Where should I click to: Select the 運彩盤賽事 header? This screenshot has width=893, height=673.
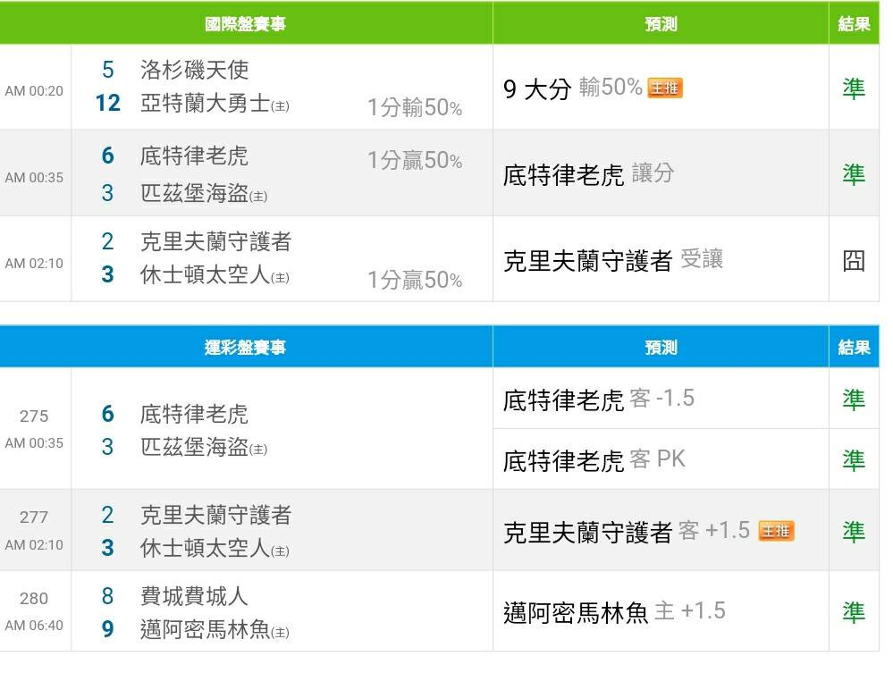pos(245,348)
